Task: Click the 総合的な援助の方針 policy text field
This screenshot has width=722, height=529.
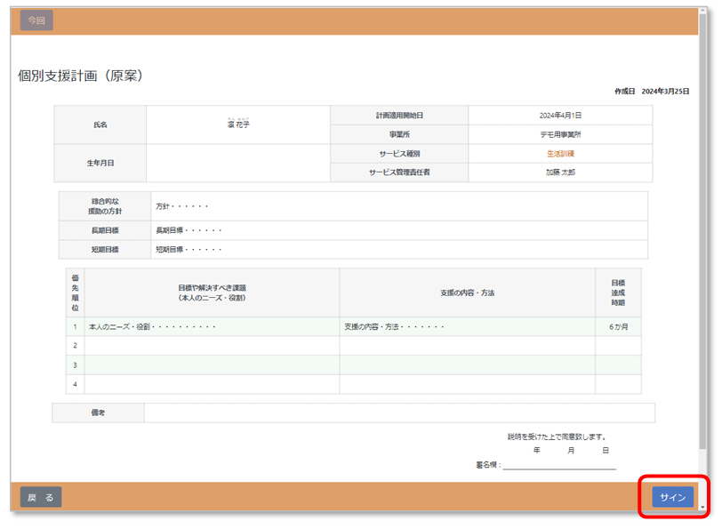Action: tap(398, 206)
